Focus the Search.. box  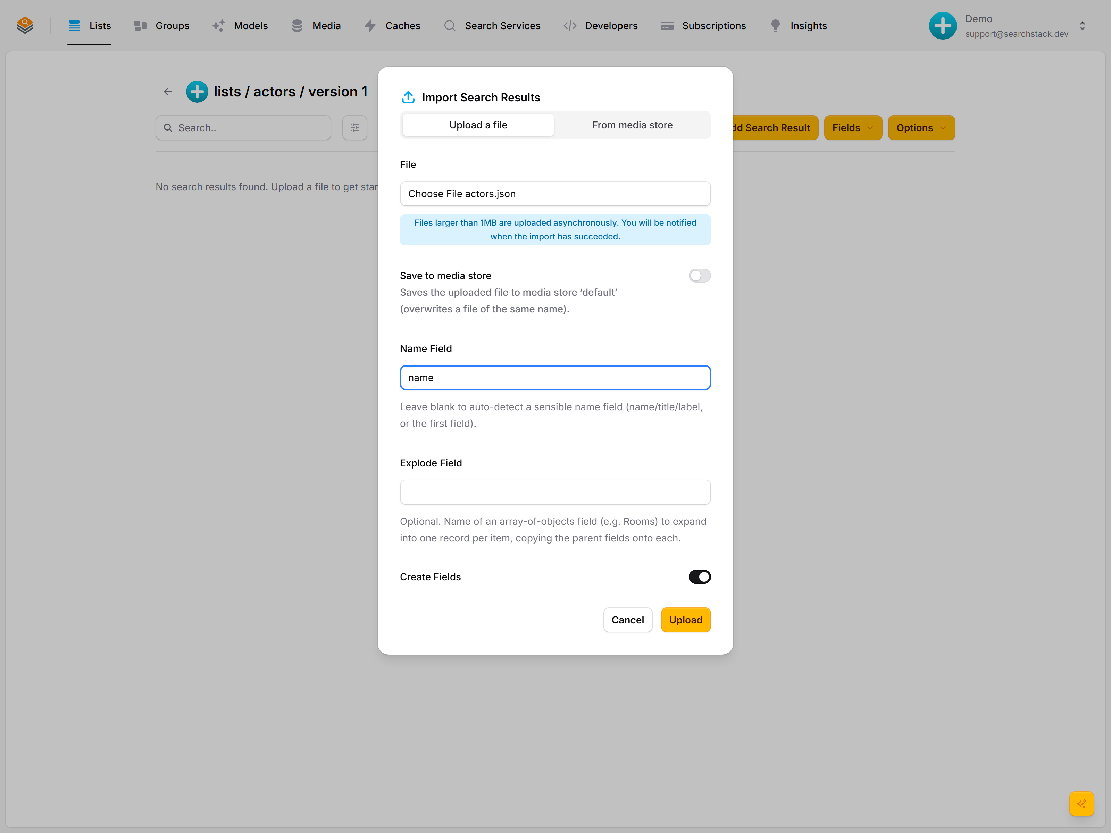point(243,127)
